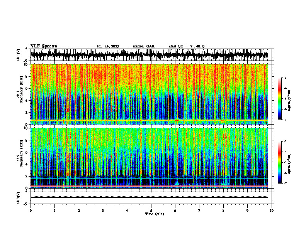Click the ch.1 colorbar log(PSD) label
The width and height of the screenshot is (306, 236).
(289, 101)
